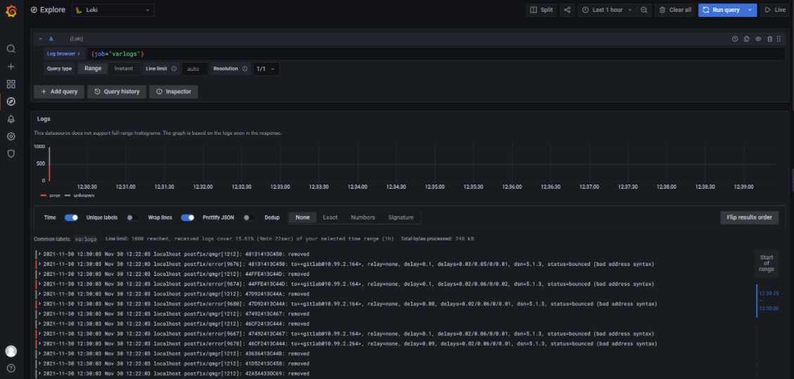Open the Resolution 1/1 dropdown
Screen dimensions: 794x379
266,69
